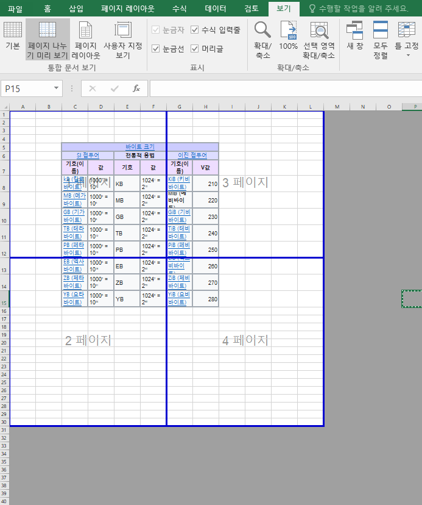Follow the MB (메가바이트) link
This screenshot has height=505, width=422.
pyautogui.click(x=75, y=199)
